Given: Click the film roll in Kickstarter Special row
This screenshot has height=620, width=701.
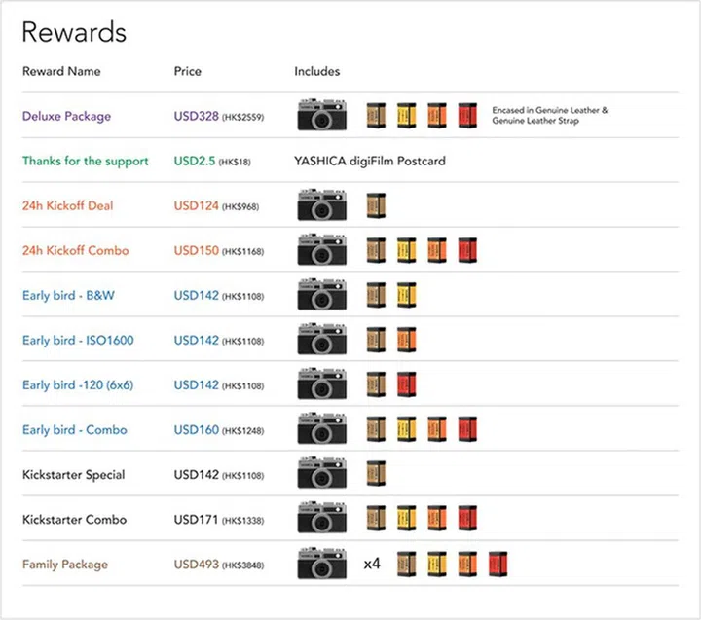Looking at the screenshot, I should pos(376,474).
